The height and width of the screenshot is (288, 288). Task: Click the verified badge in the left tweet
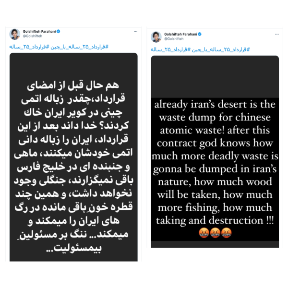59,31
